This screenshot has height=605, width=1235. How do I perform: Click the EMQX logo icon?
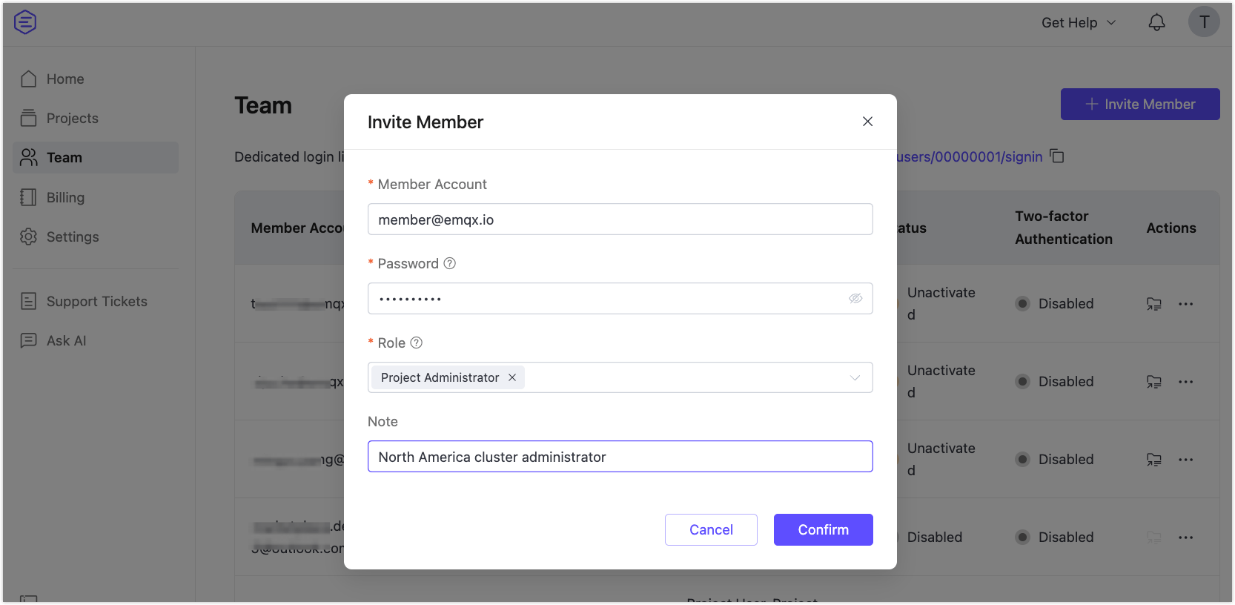coord(25,22)
